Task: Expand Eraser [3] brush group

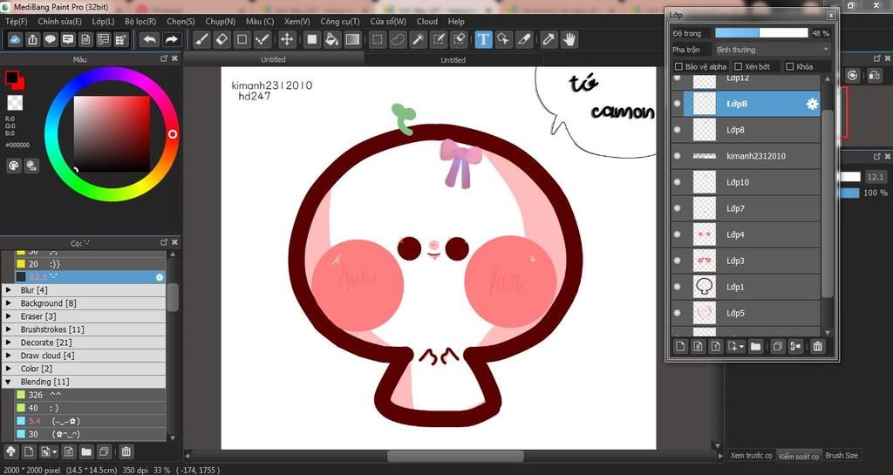Action: pyautogui.click(x=9, y=316)
